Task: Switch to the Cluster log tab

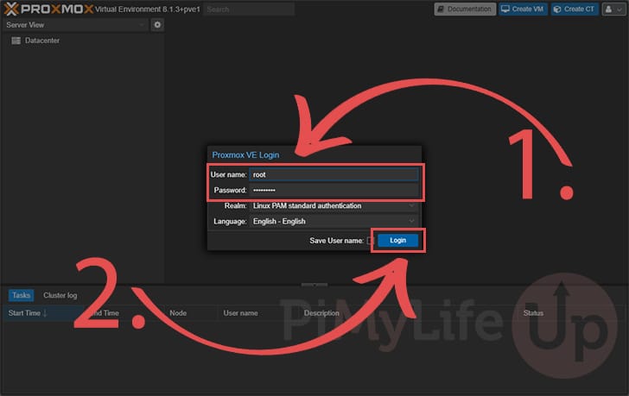Action: (x=60, y=295)
